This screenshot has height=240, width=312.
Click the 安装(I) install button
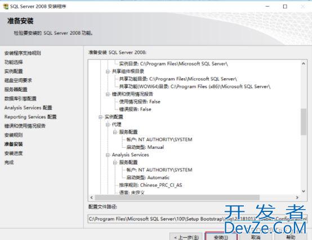[x=221, y=237]
